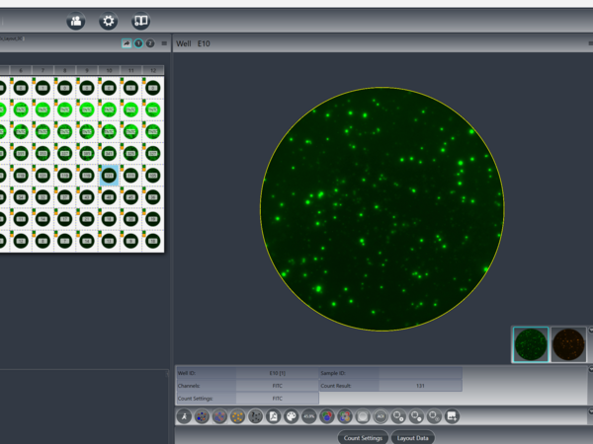593x444 pixels.
Task: Toggle plate view mode 1 button
Action: click(138, 43)
